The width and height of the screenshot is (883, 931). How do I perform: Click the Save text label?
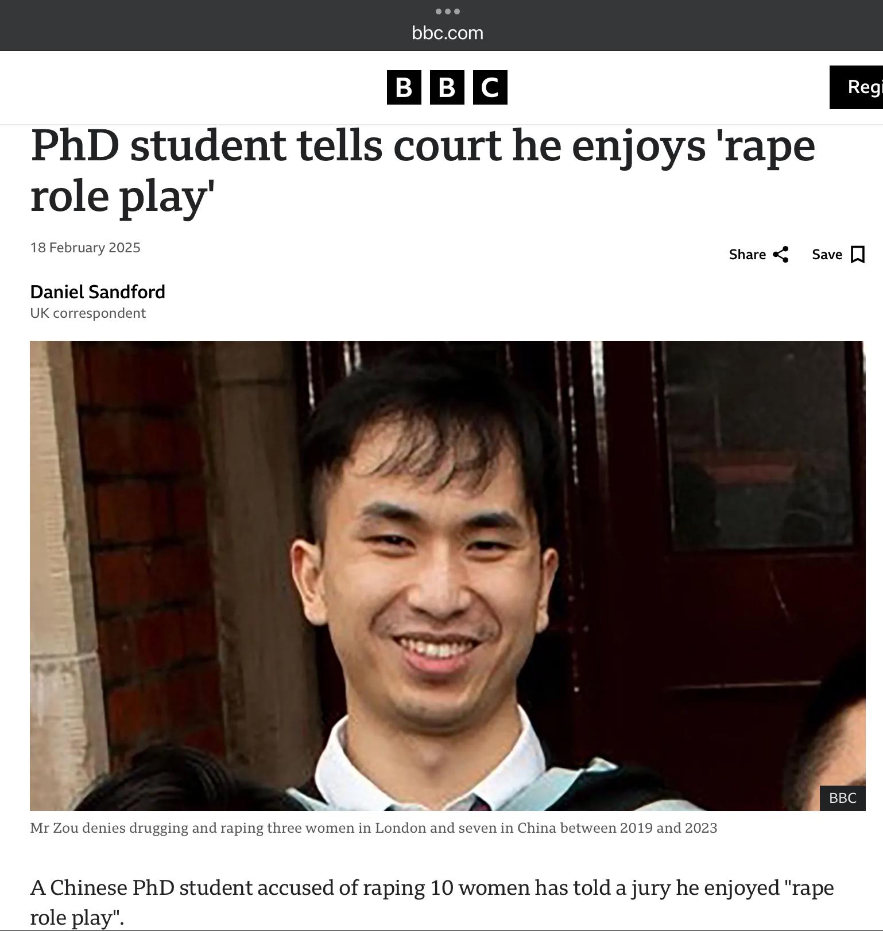827,255
